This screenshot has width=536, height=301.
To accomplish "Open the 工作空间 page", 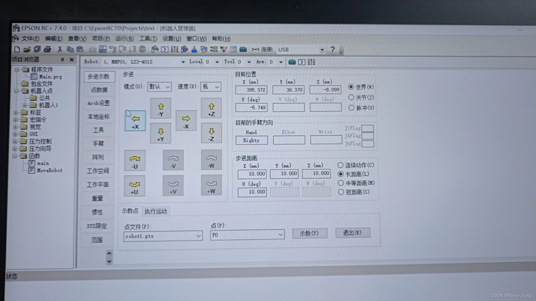I will coord(98,171).
